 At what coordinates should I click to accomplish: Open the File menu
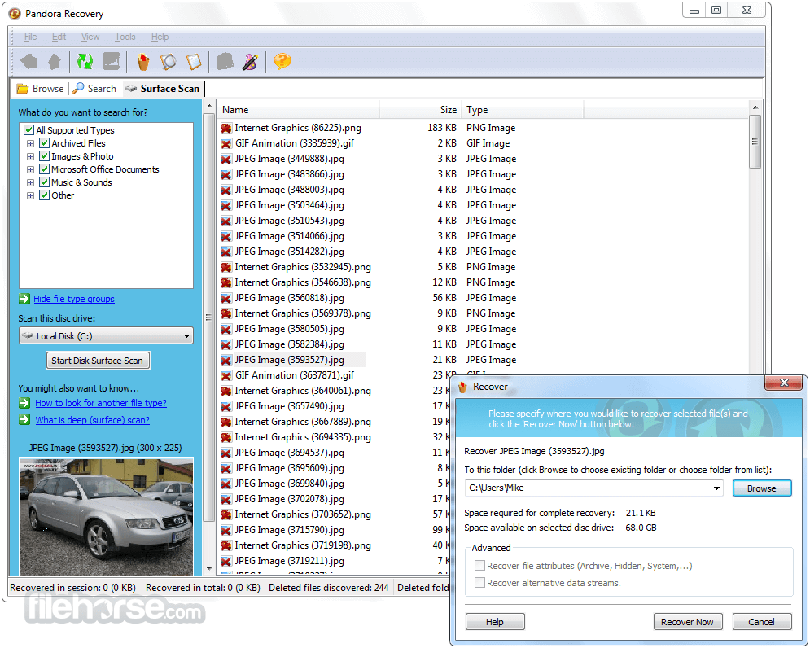point(30,37)
